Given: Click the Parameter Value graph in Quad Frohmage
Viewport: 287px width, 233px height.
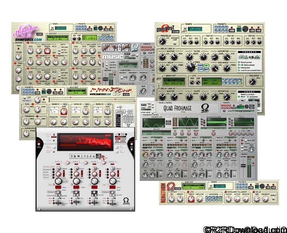Looking at the screenshot, I should pos(154,123).
